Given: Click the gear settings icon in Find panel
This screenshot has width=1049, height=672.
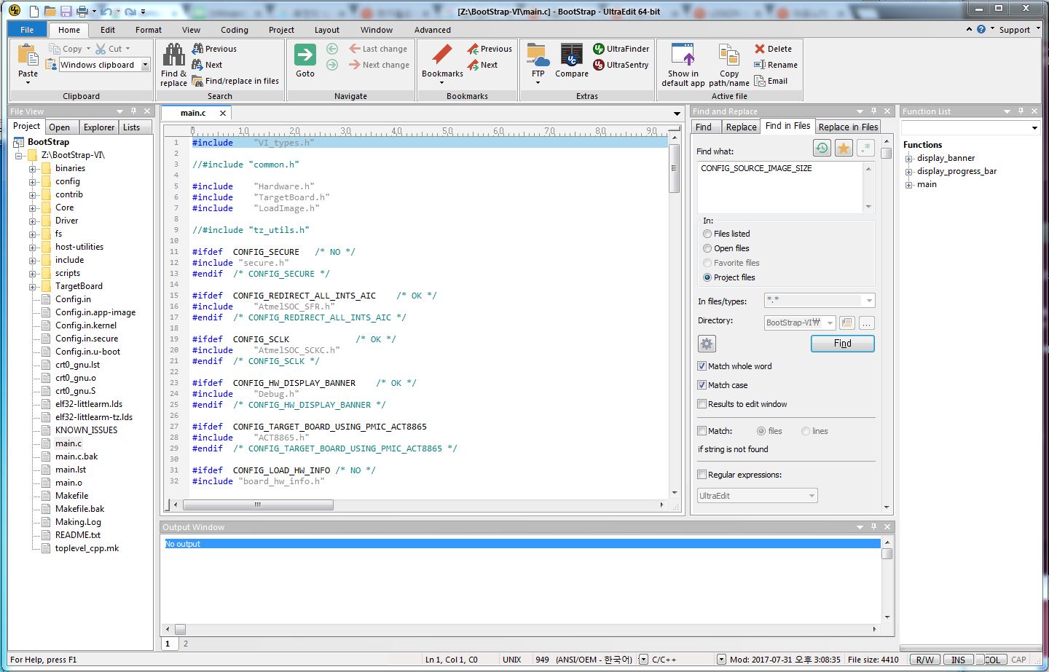Looking at the screenshot, I should click(x=707, y=344).
